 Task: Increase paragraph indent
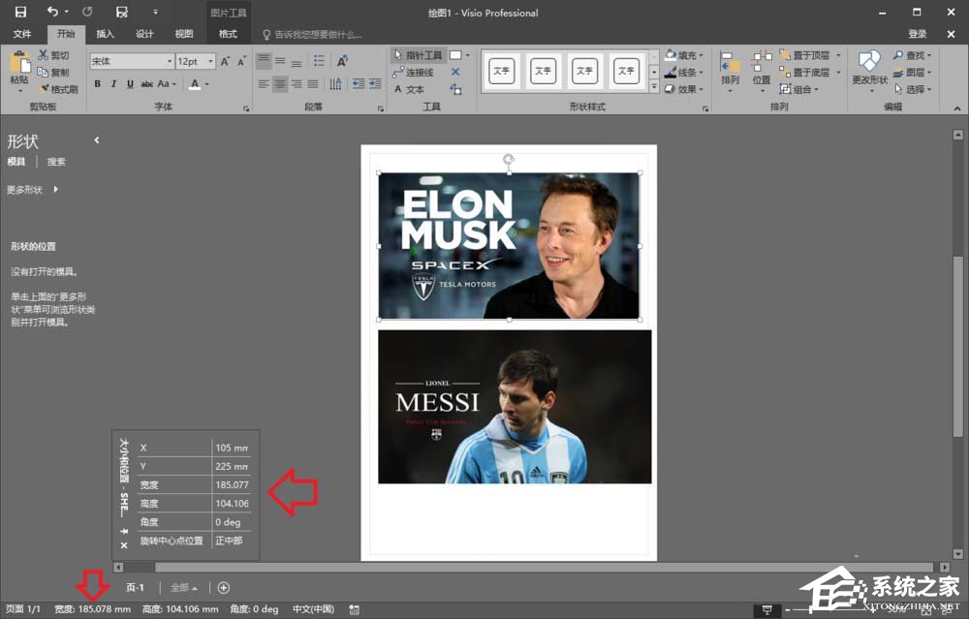375,84
